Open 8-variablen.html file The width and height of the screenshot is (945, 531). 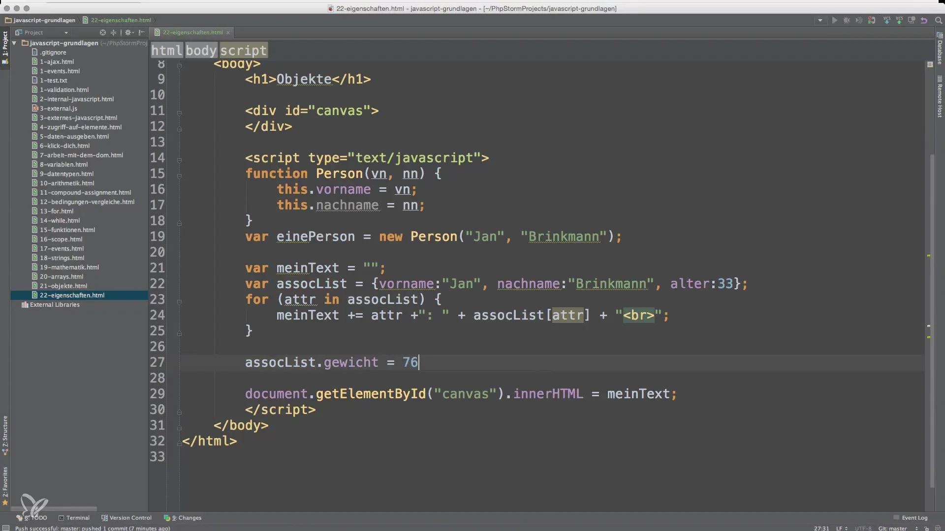point(60,164)
